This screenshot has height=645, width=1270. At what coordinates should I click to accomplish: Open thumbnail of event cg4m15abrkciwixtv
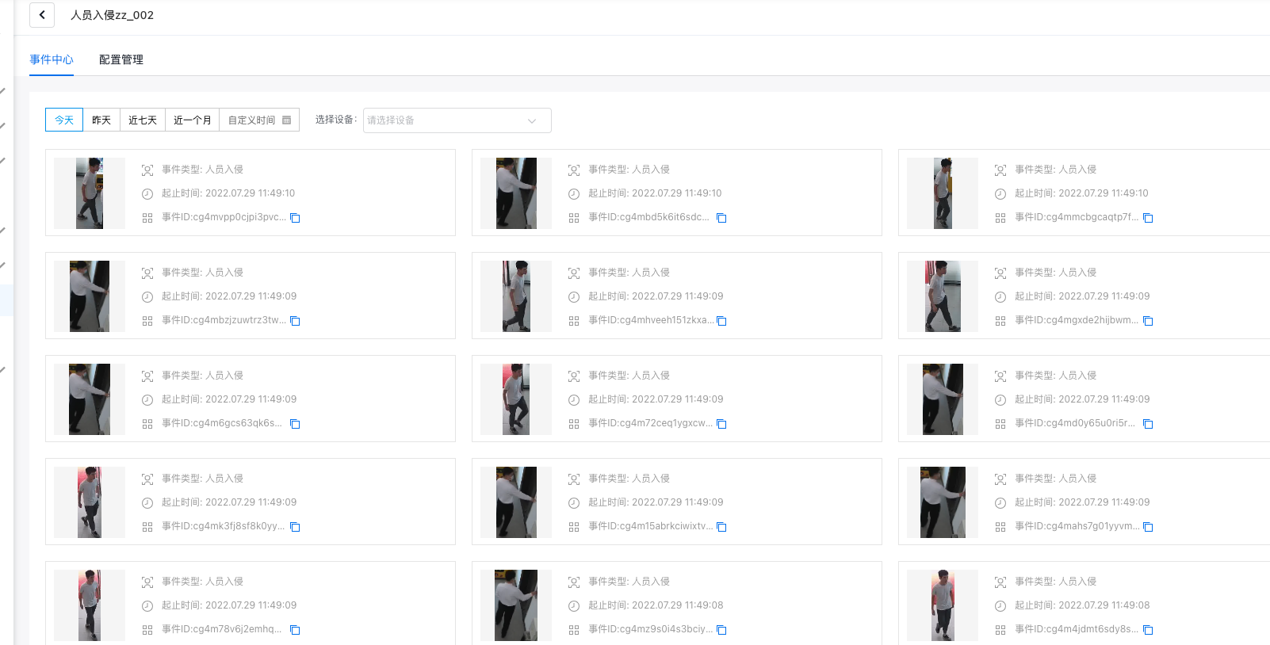pos(516,502)
